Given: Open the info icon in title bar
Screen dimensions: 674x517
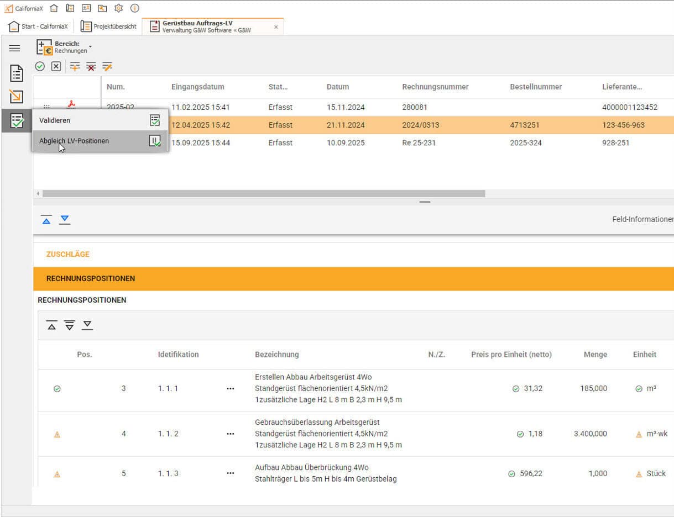Looking at the screenshot, I should click(134, 8).
